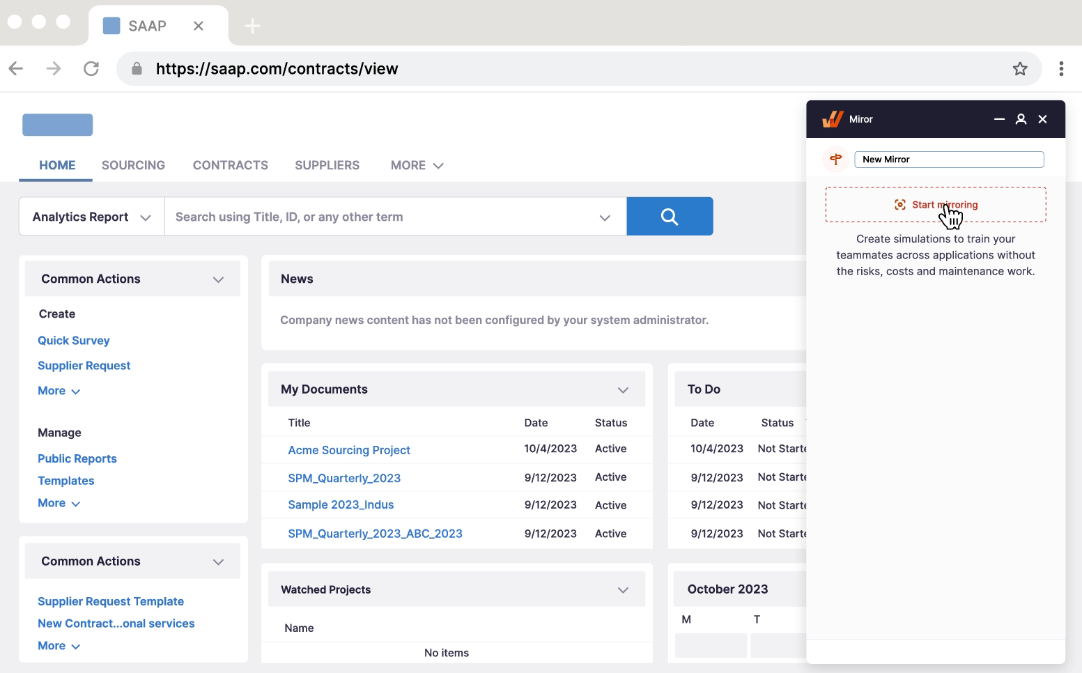
Task: Open a new browser tab
Action: click(x=252, y=26)
